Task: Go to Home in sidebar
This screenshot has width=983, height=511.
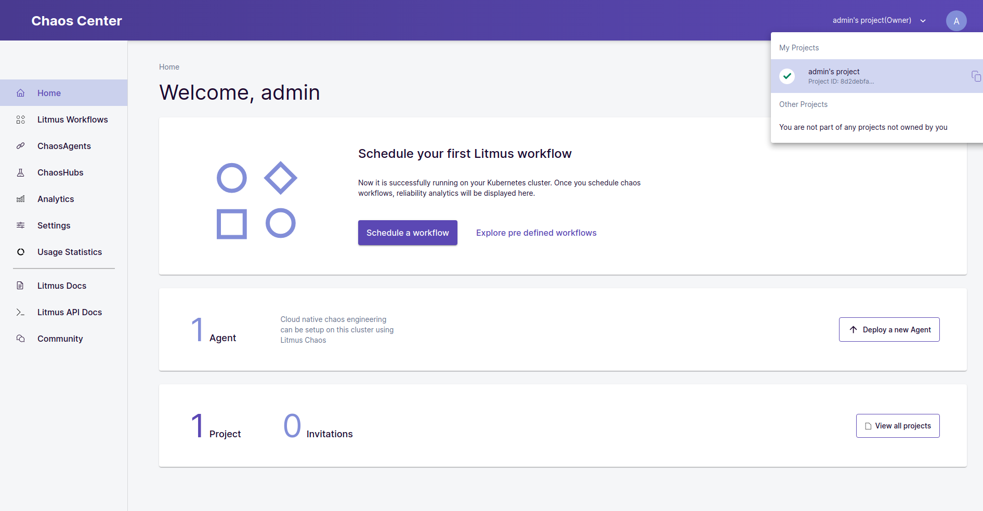Action: pos(63,93)
